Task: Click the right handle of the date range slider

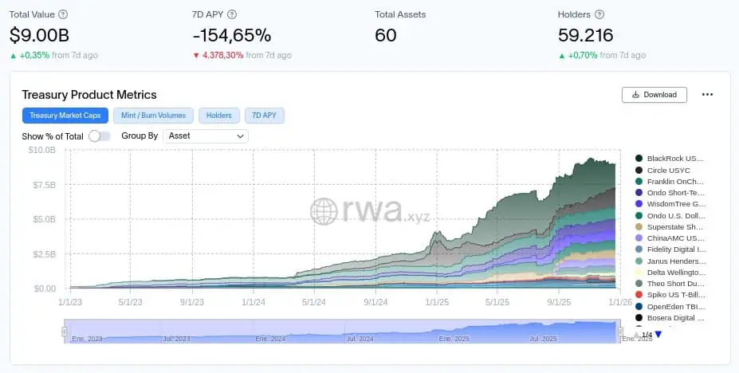Action: tap(619, 332)
